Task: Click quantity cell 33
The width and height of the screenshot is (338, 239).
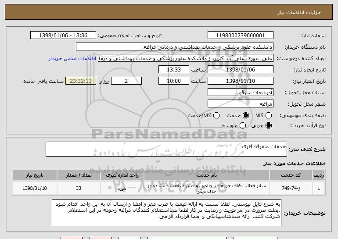Action: (79, 188)
